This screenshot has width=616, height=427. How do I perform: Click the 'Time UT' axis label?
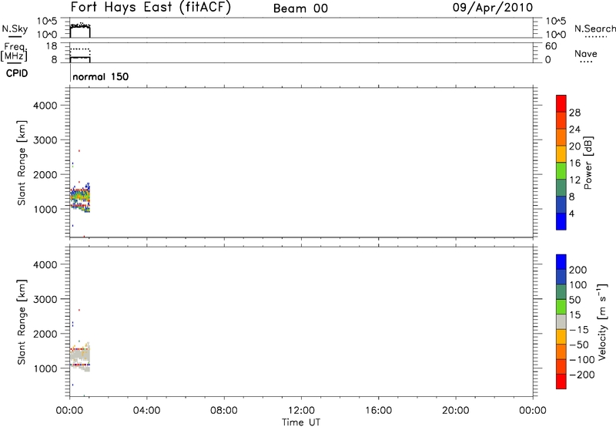coord(301,422)
